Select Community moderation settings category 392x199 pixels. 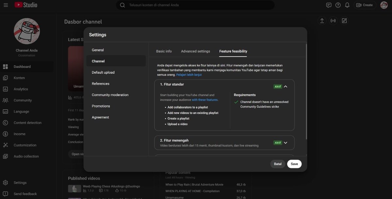[116, 95]
